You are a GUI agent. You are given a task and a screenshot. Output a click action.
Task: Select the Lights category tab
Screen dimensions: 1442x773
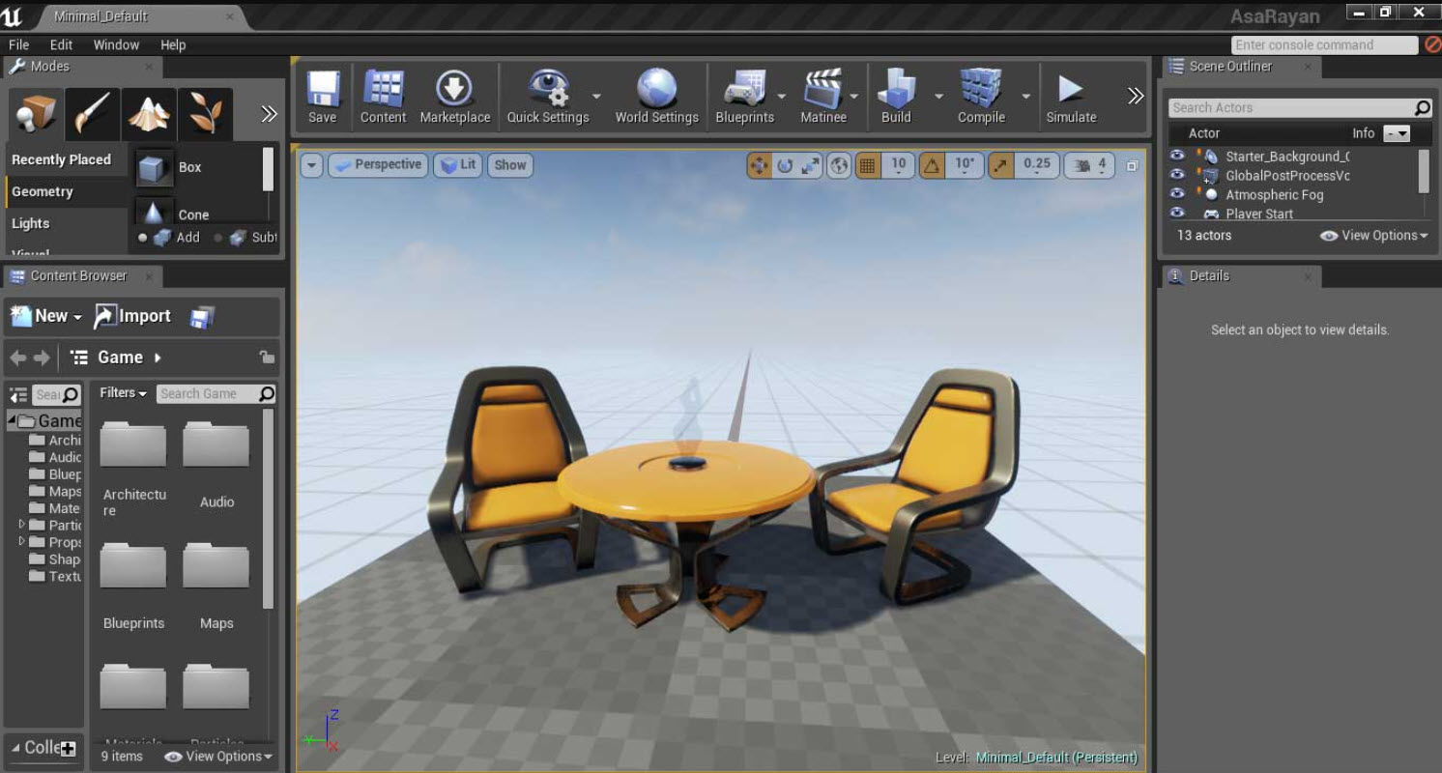click(66, 223)
